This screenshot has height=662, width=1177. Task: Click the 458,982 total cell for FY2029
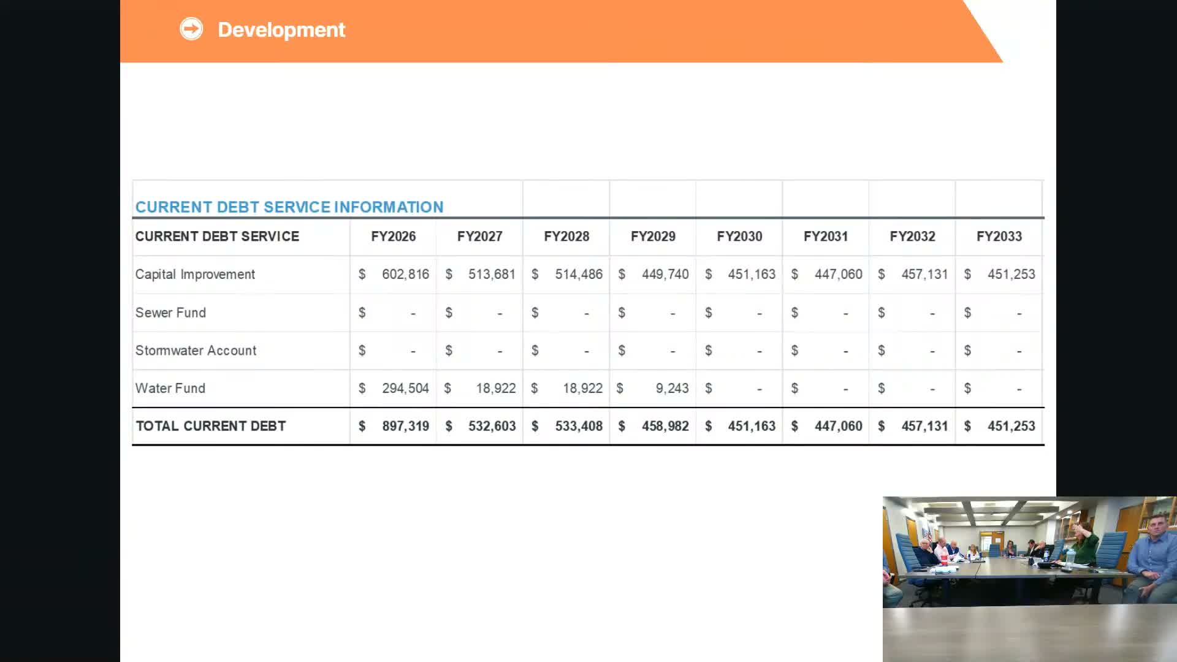665,426
